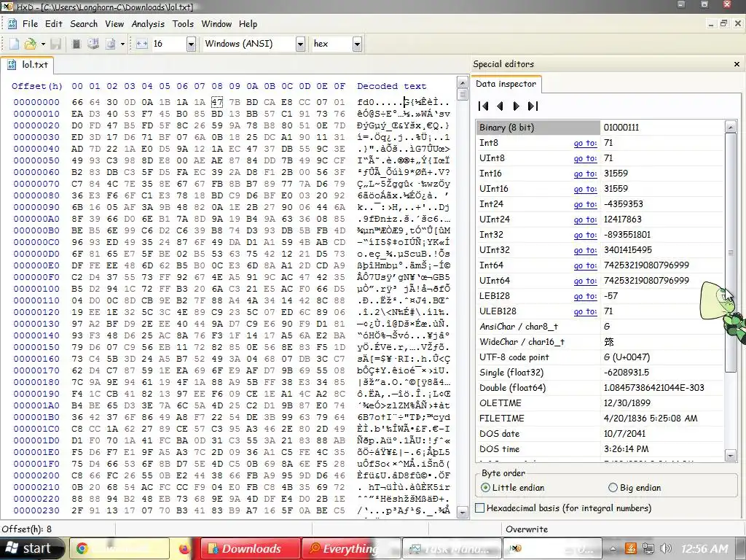
Task: Click offset 00000010 row label
Action: pyautogui.click(x=36, y=114)
